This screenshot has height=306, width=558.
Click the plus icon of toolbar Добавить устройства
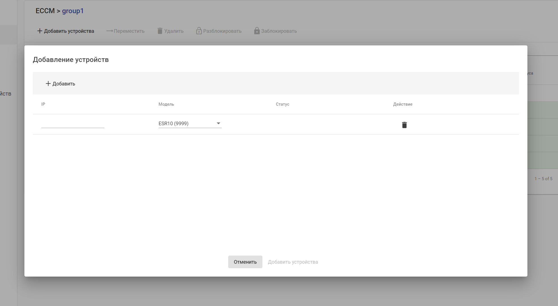tap(40, 31)
